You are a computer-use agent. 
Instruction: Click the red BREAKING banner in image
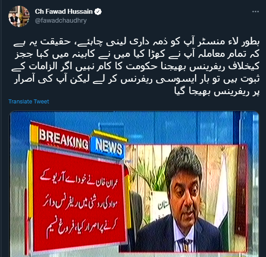60,137
